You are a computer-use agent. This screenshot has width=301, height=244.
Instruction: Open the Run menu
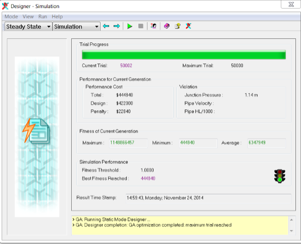click(42, 17)
